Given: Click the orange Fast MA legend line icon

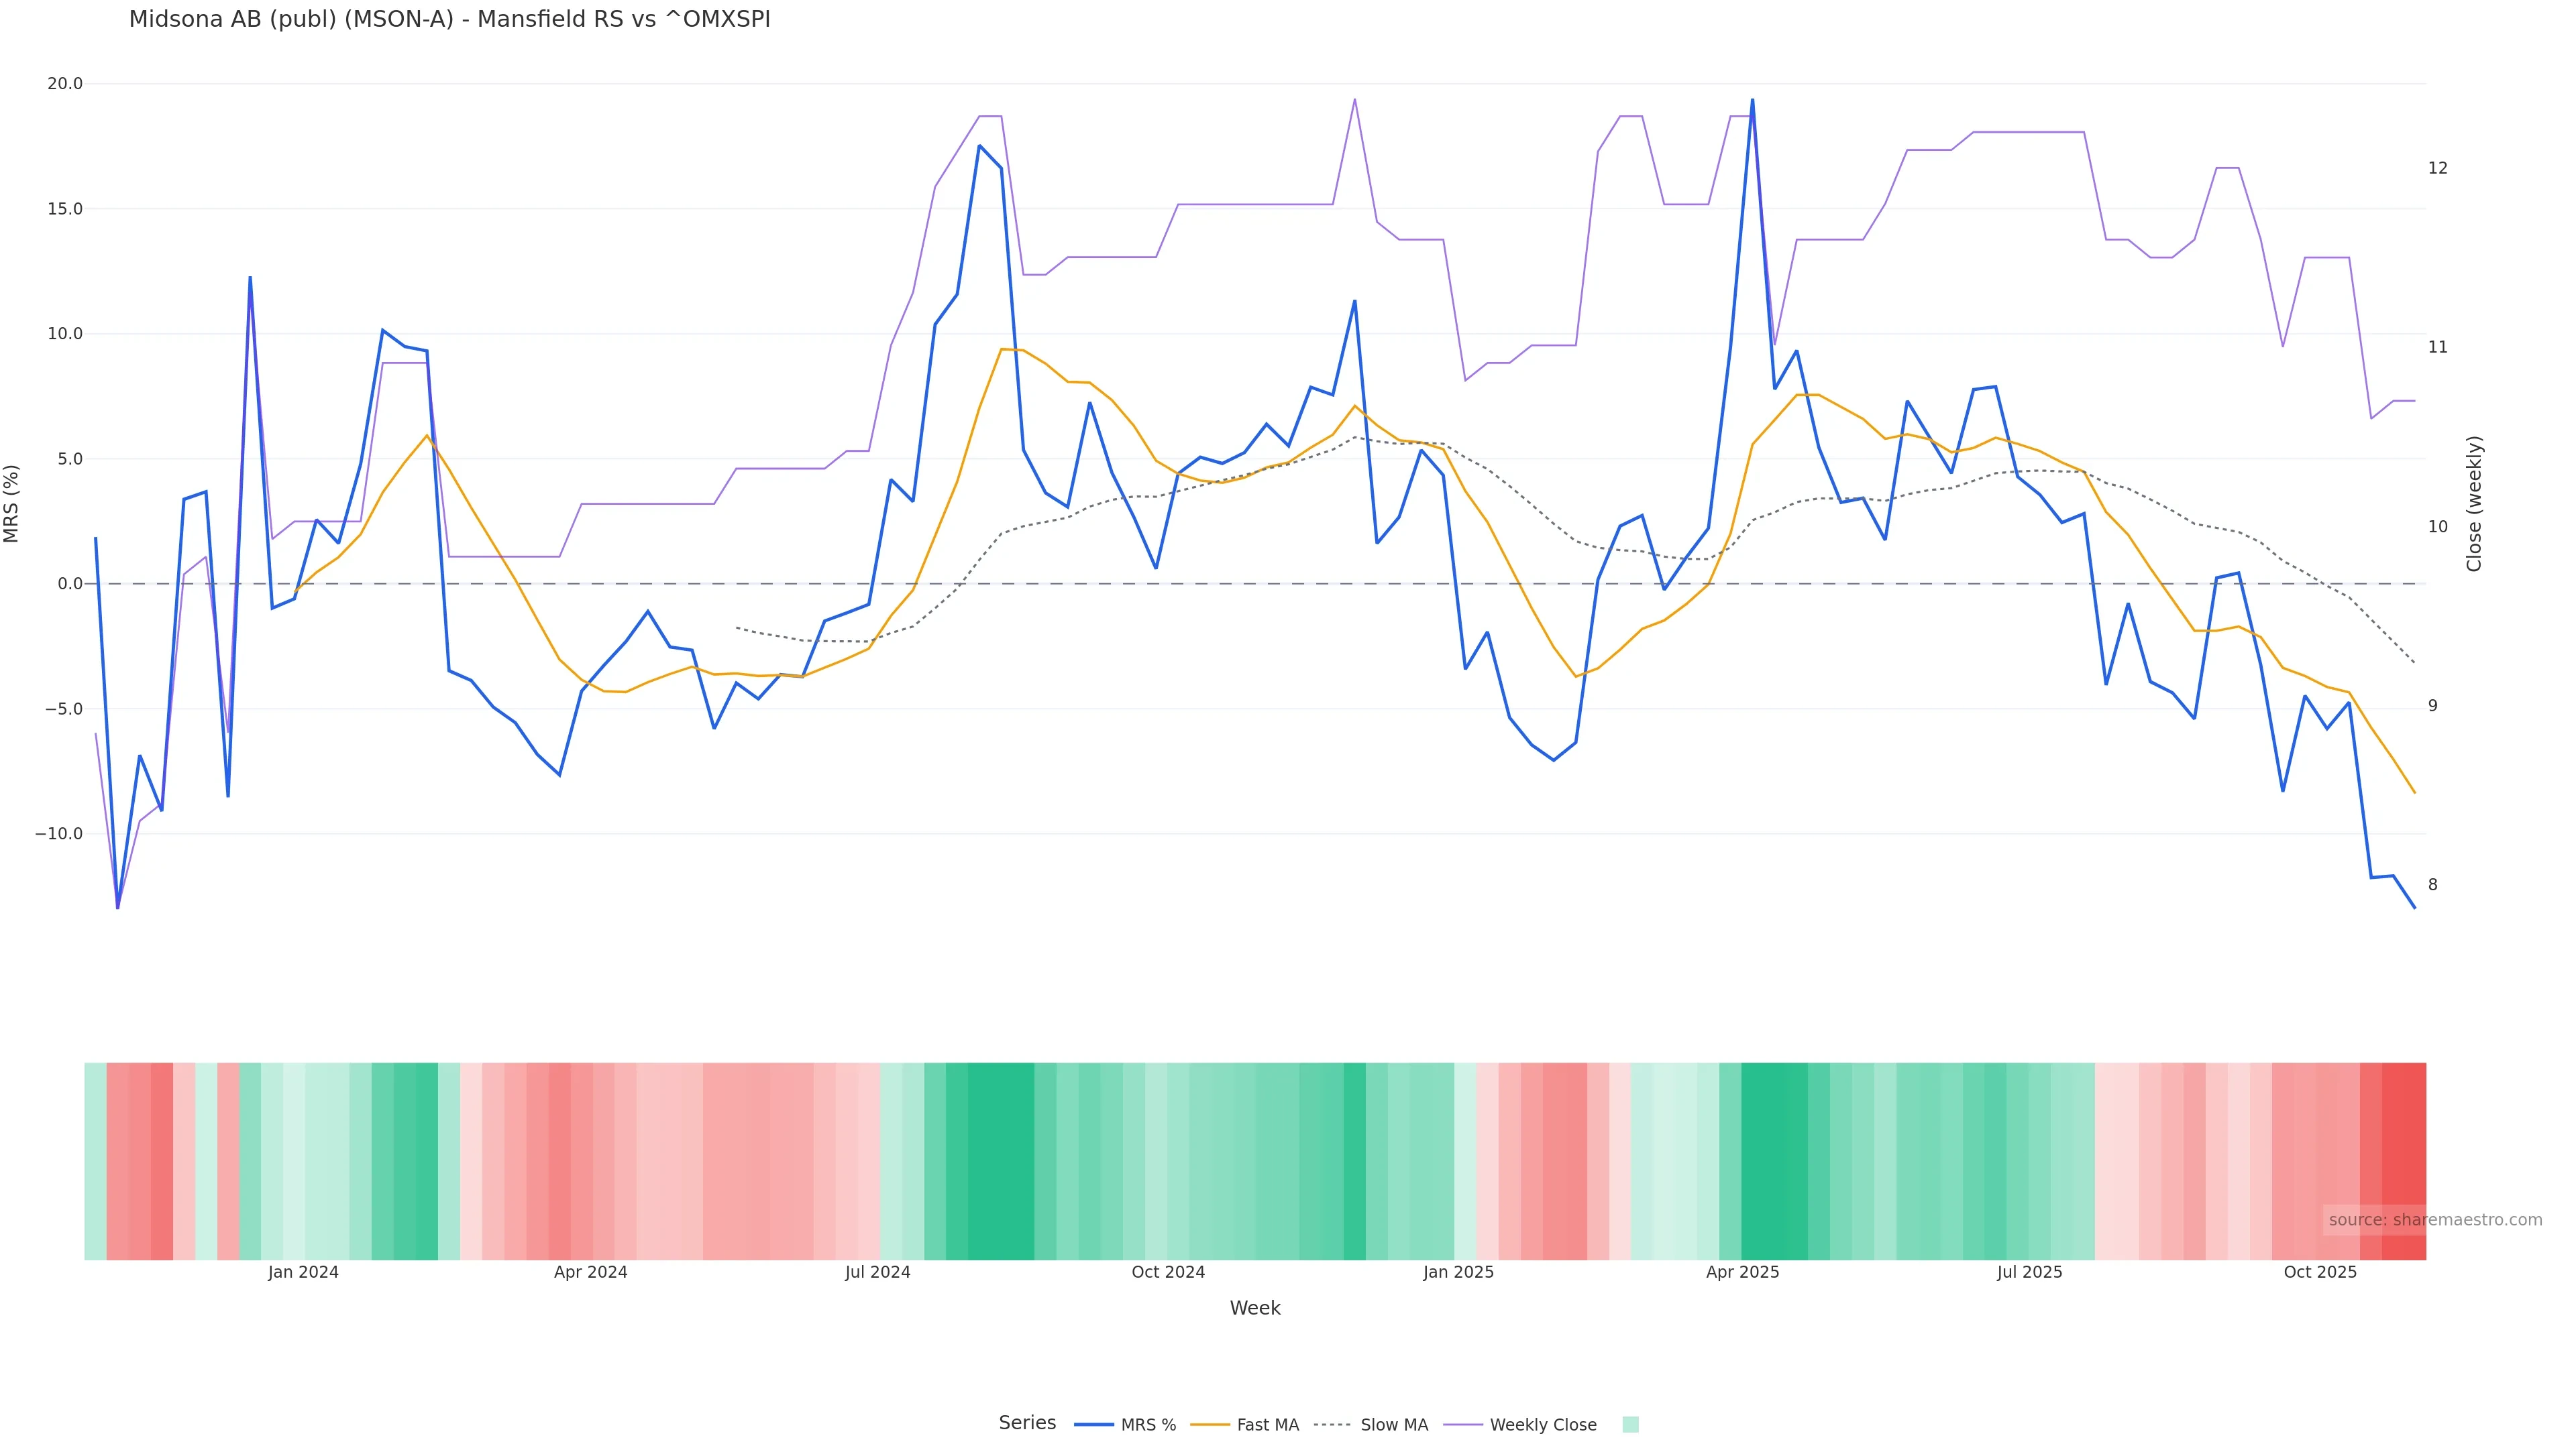Looking at the screenshot, I should (1210, 1425).
